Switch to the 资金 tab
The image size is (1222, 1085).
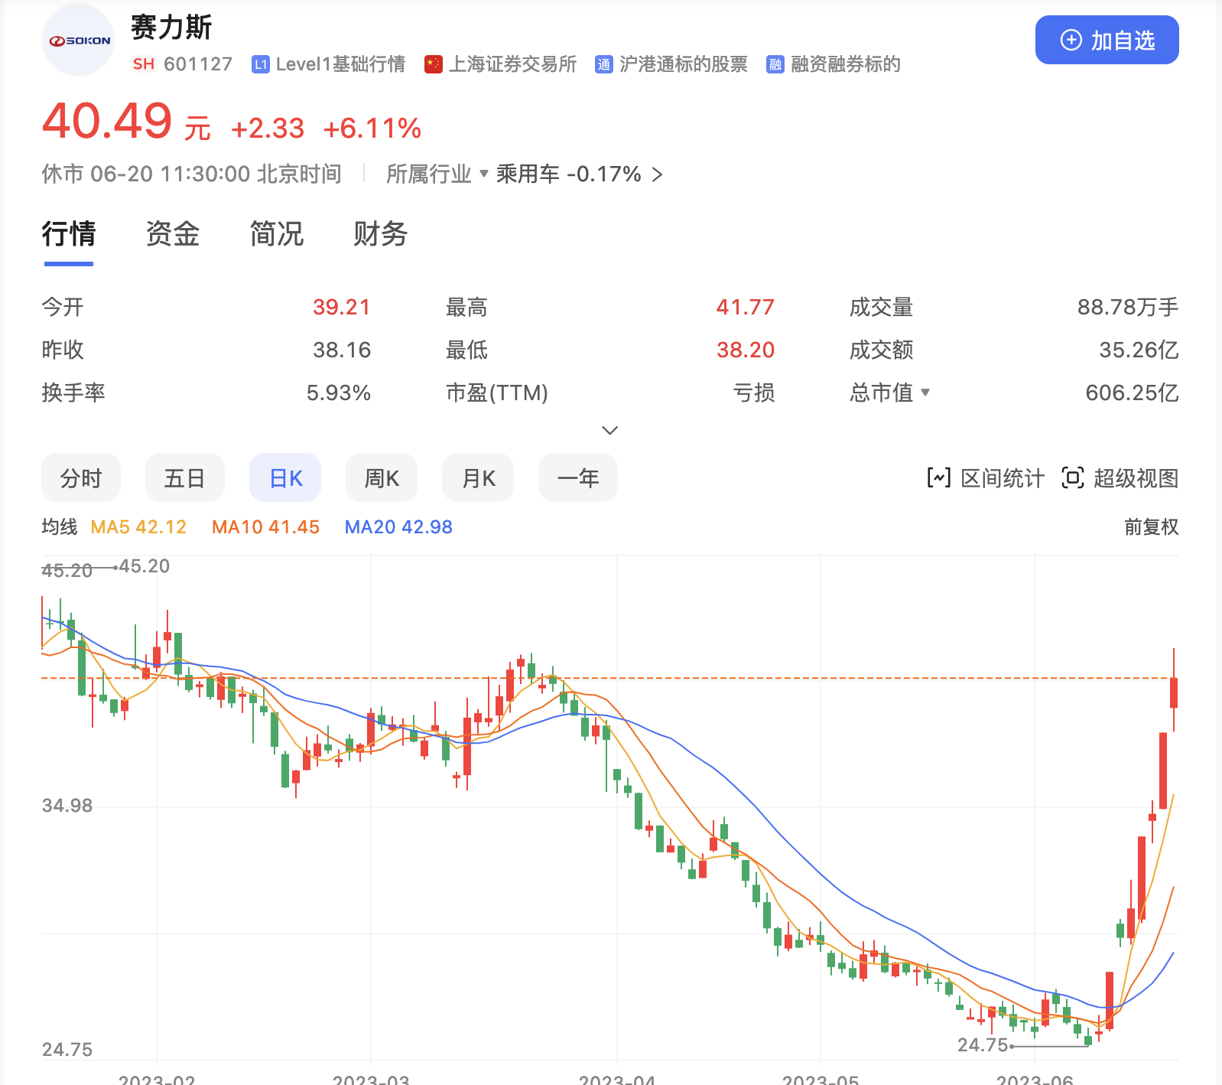[173, 234]
